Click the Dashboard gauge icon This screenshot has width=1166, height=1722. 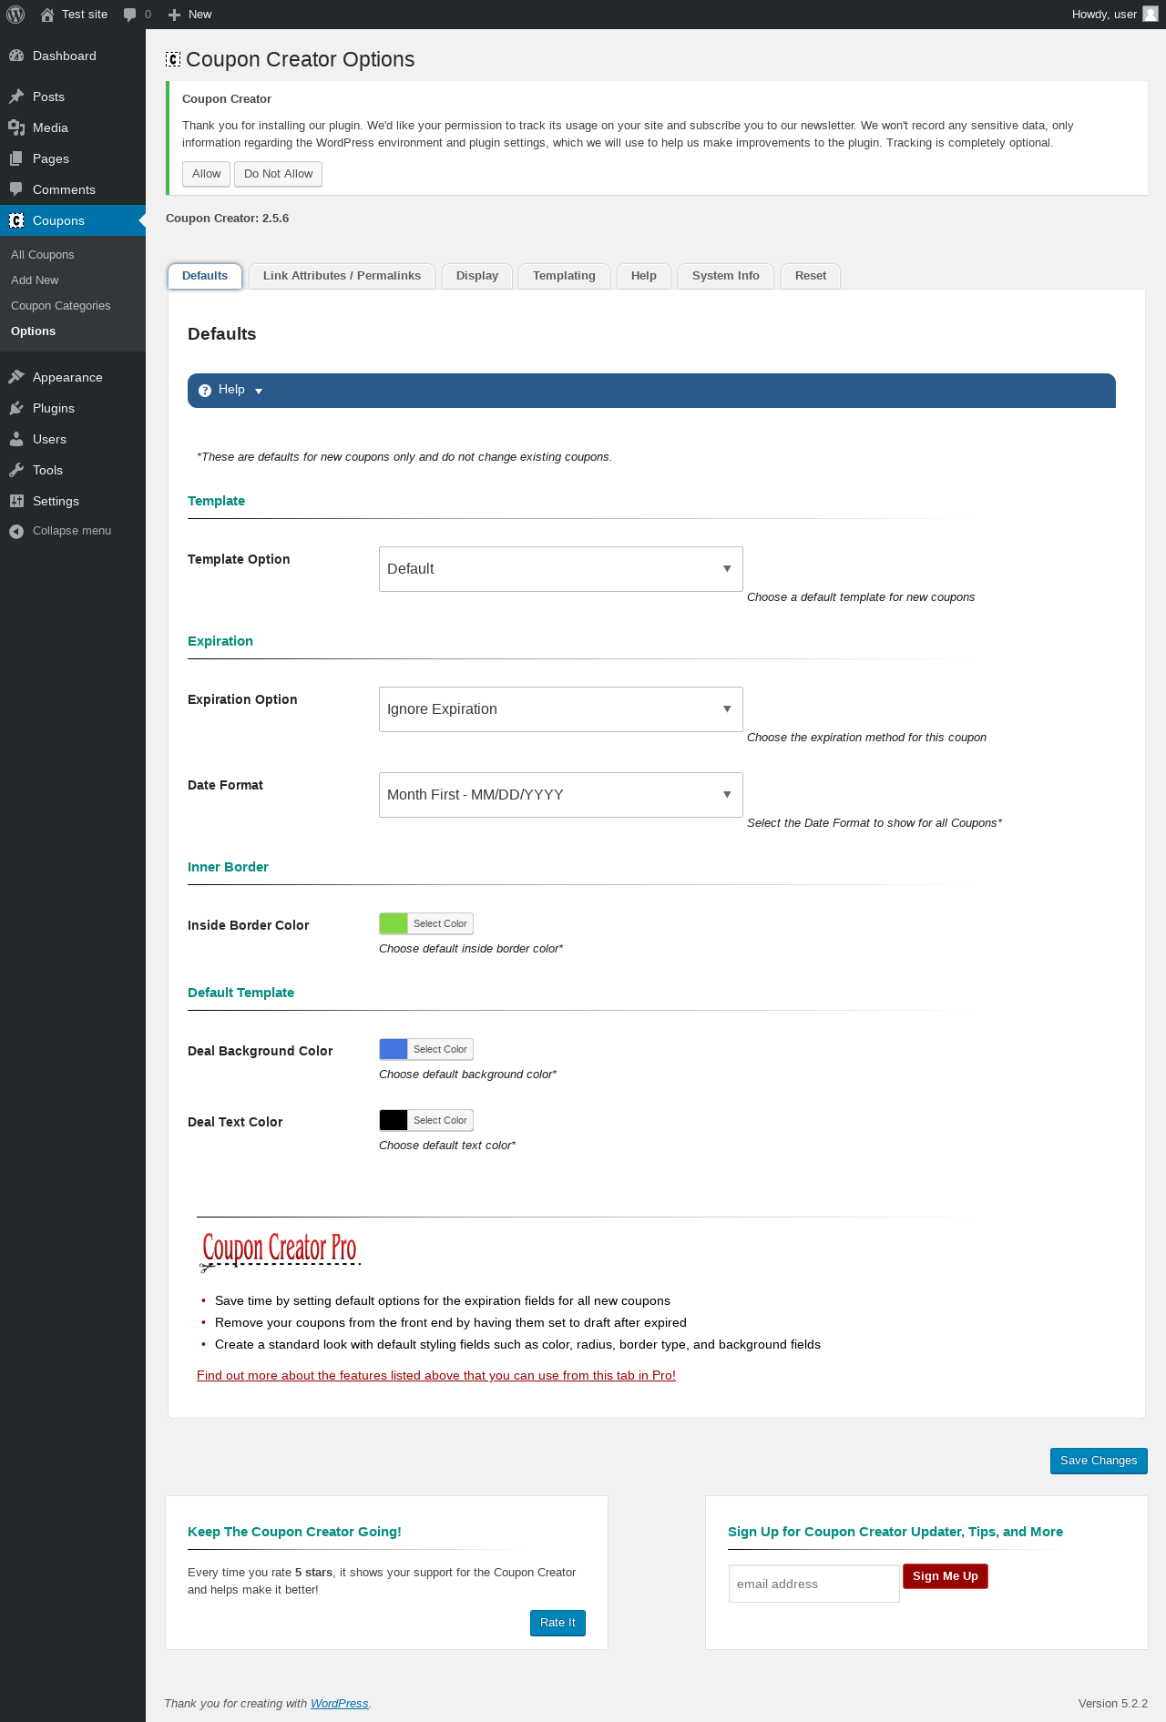click(x=16, y=56)
